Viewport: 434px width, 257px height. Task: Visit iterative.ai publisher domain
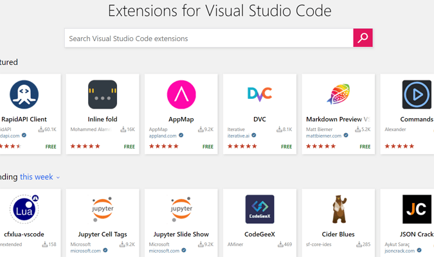coord(239,136)
